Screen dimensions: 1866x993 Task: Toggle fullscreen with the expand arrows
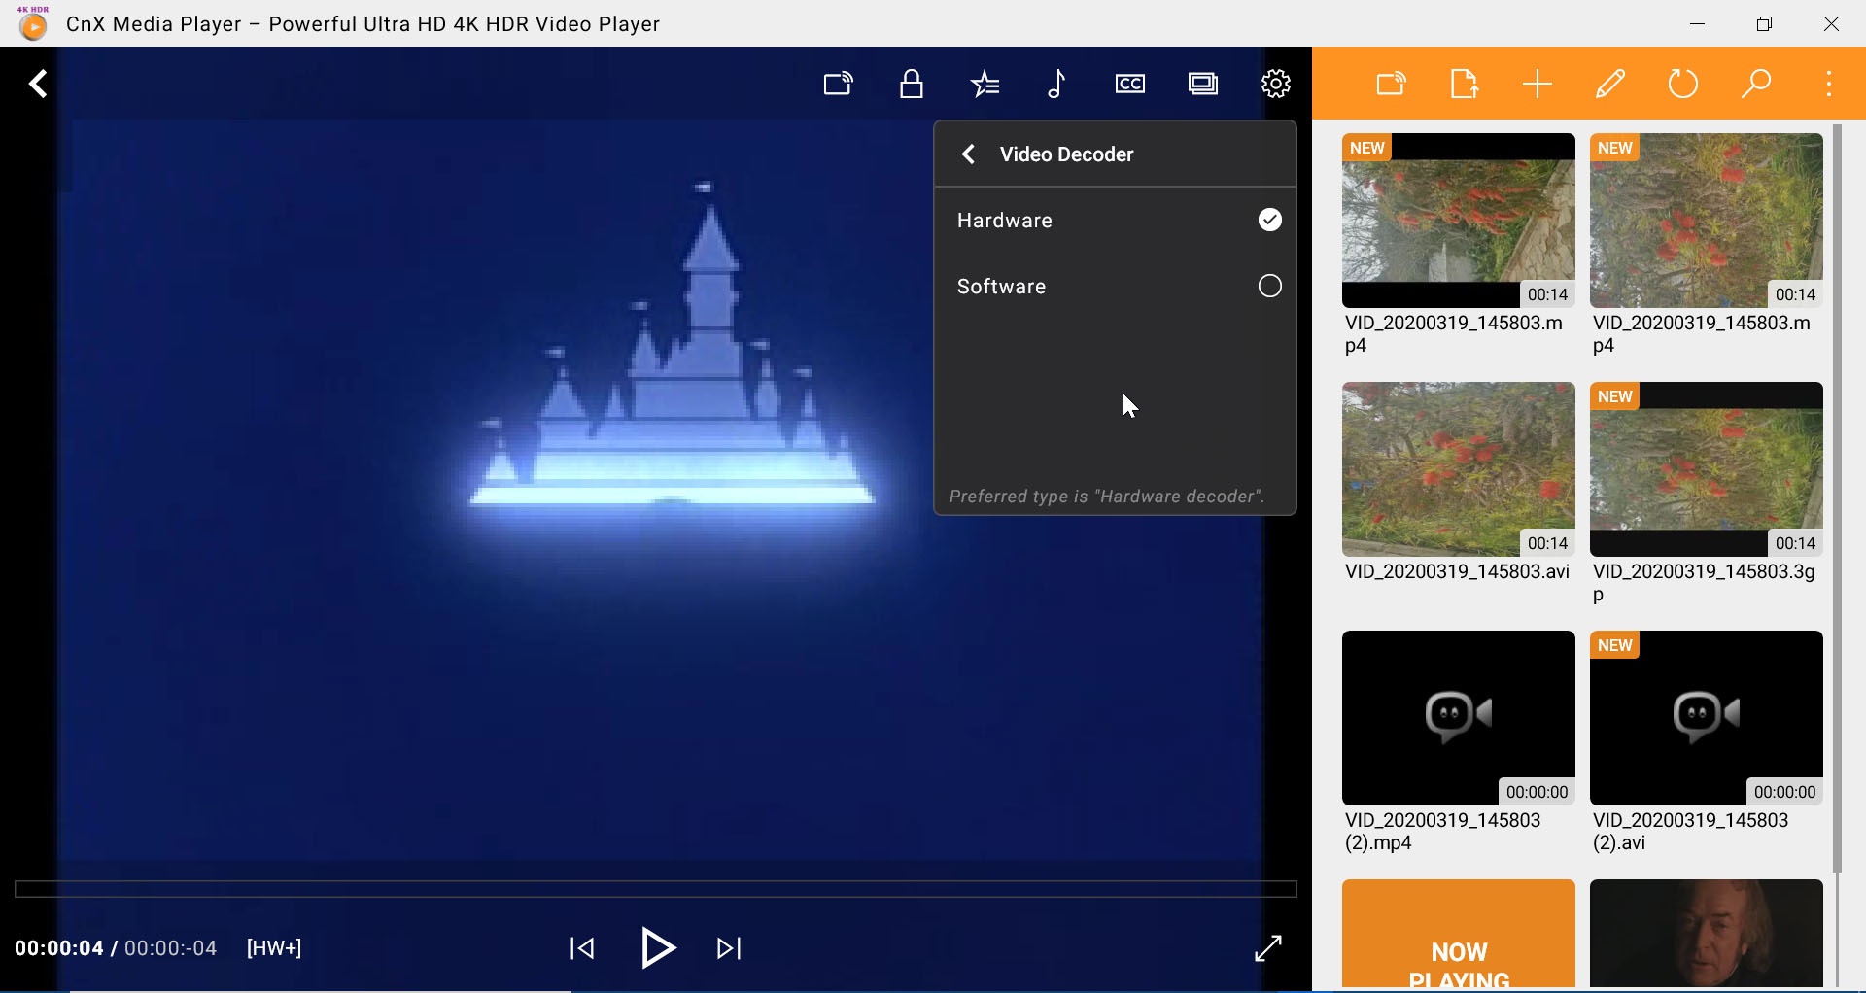coord(1269,949)
